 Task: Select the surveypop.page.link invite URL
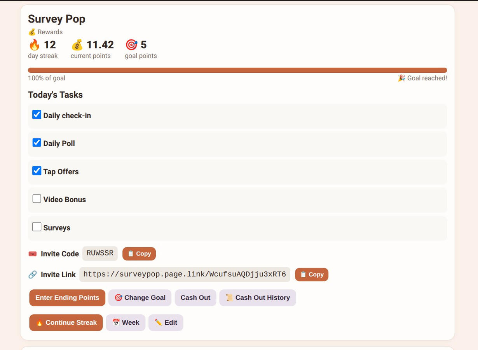pos(185,275)
